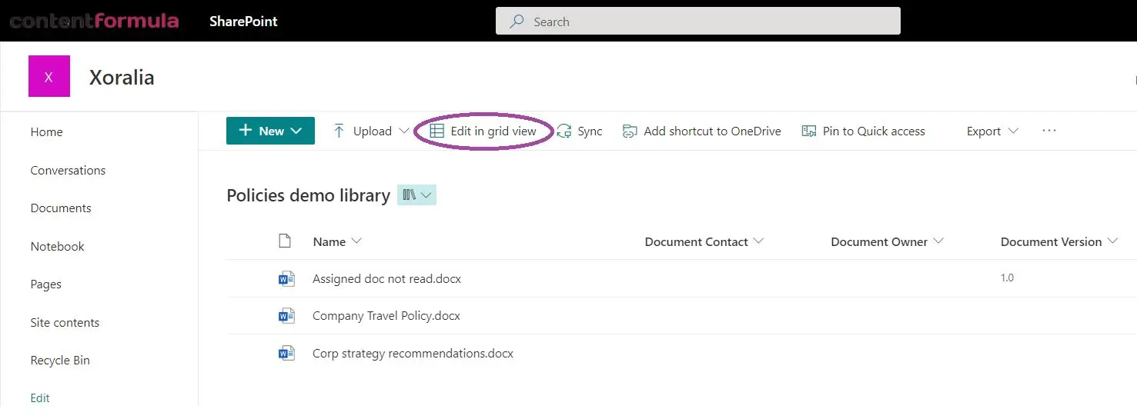Image resolution: width=1137 pixels, height=419 pixels.
Task: Open Assigned doc not read.docx
Action: click(x=386, y=279)
